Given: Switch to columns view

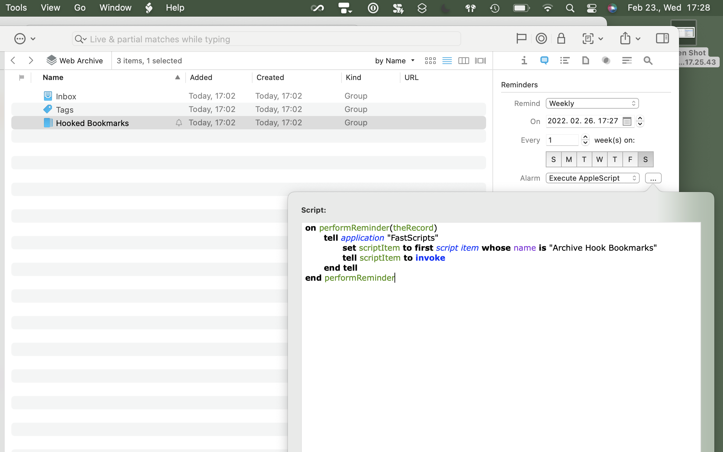Looking at the screenshot, I should (464, 61).
